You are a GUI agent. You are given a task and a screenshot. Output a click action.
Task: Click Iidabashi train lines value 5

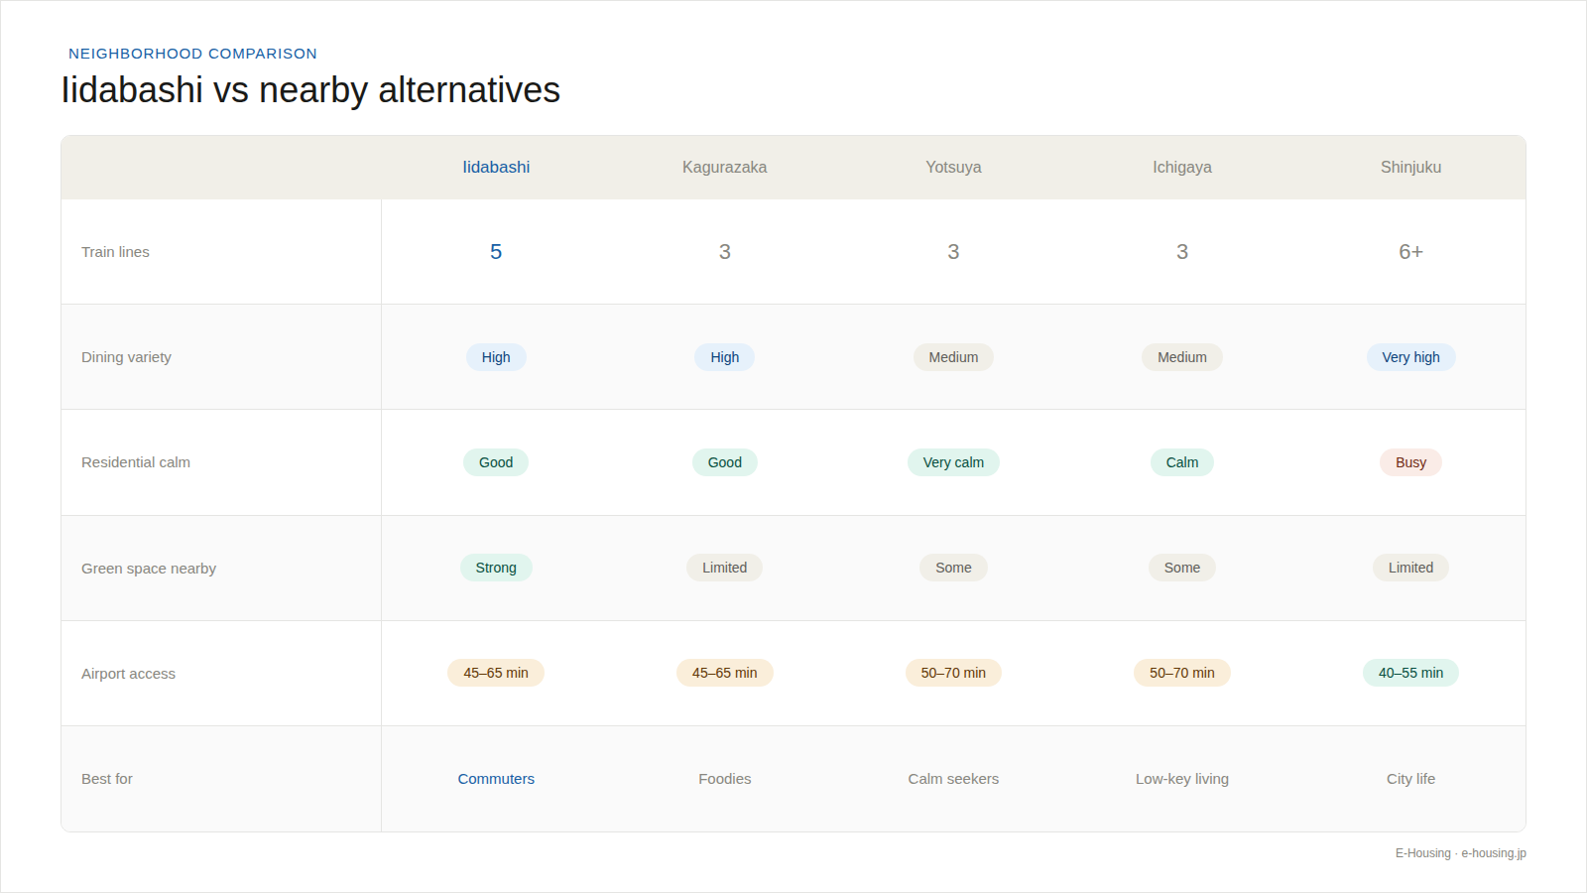[x=496, y=252]
